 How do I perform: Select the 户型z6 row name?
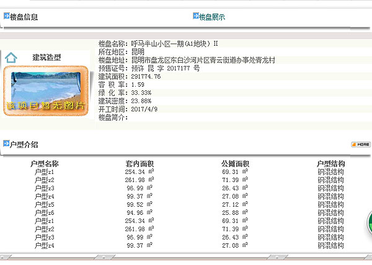pos(45,212)
